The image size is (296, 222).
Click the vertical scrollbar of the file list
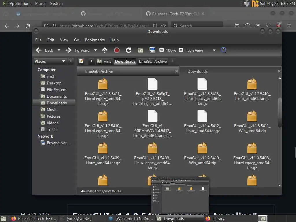coord(280,113)
